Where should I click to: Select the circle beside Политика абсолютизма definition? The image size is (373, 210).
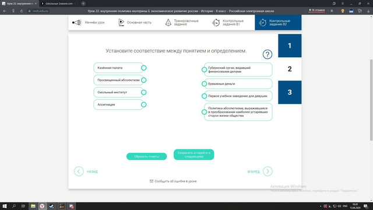pos(204,112)
